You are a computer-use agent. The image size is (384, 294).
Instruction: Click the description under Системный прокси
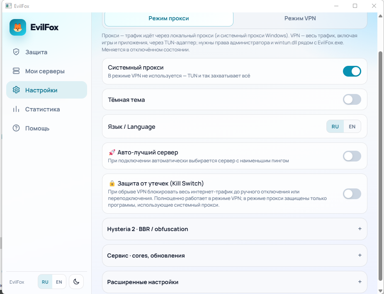179,76
